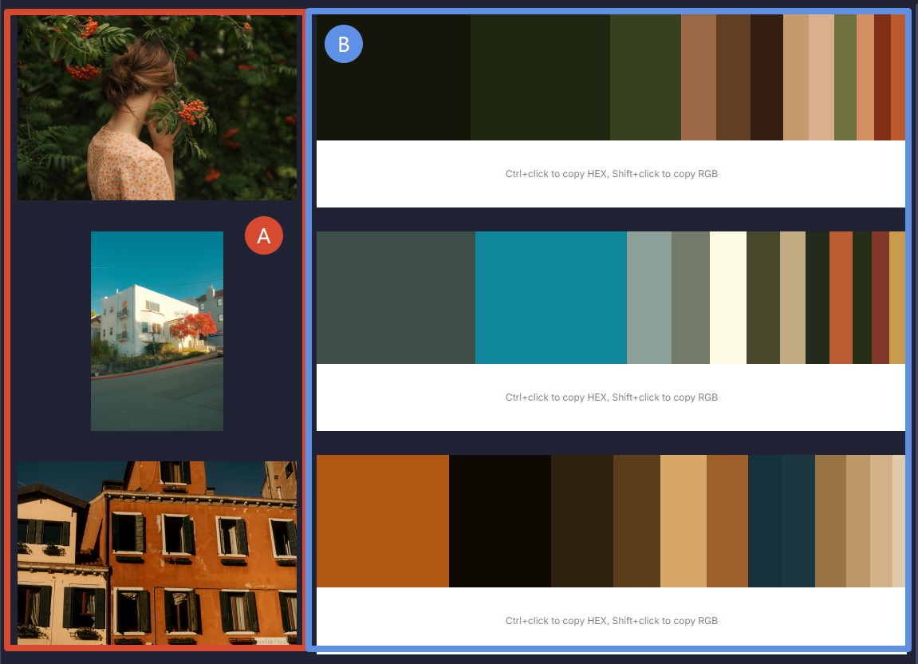Select the woman with berries photo
This screenshot has height=664, width=918.
click(157, 108)
